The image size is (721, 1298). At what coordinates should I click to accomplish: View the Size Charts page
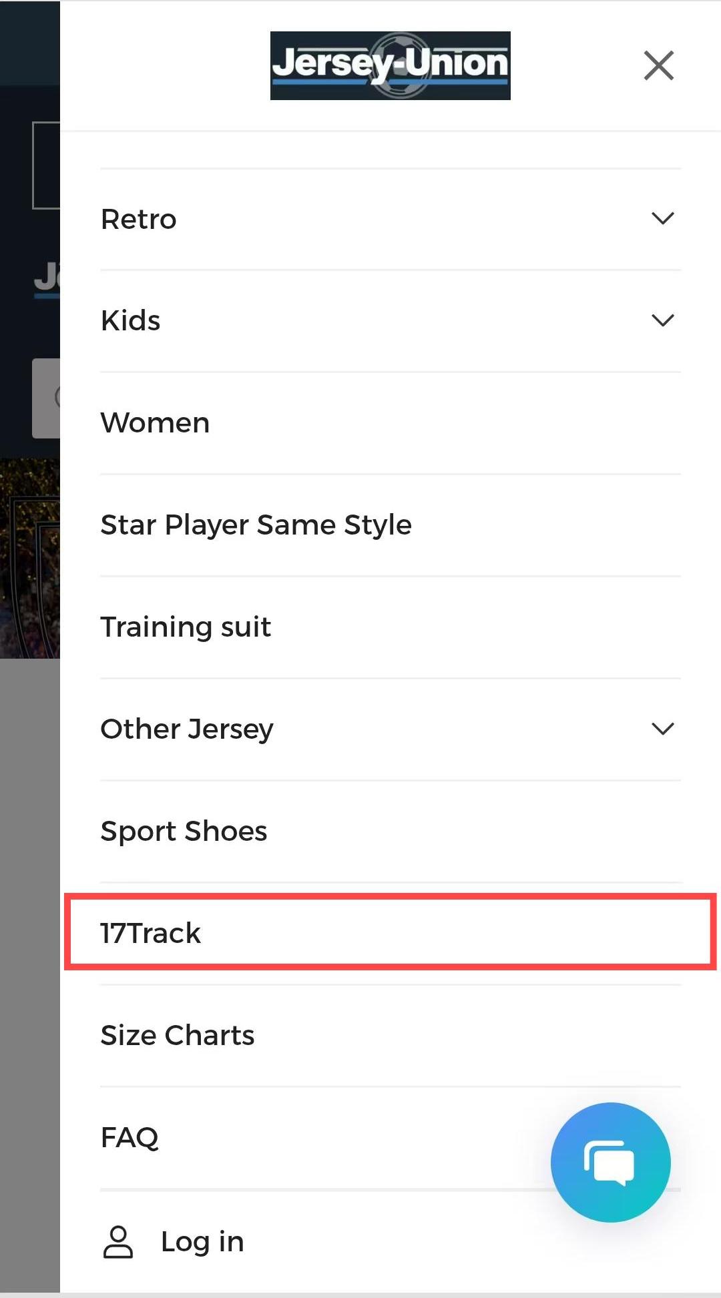click(178, 1036)
